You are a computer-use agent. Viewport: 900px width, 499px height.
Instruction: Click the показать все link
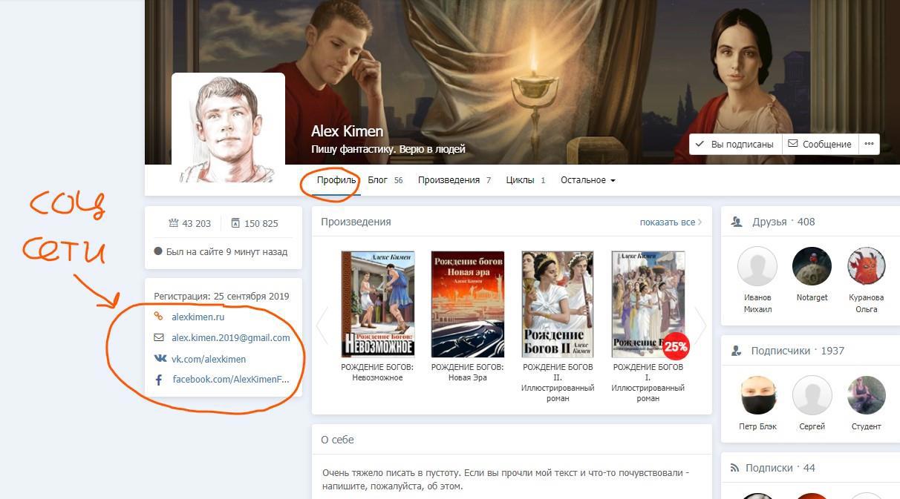[670, 222]
